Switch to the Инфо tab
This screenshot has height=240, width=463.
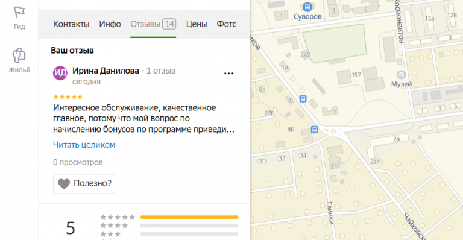point(110,24)
